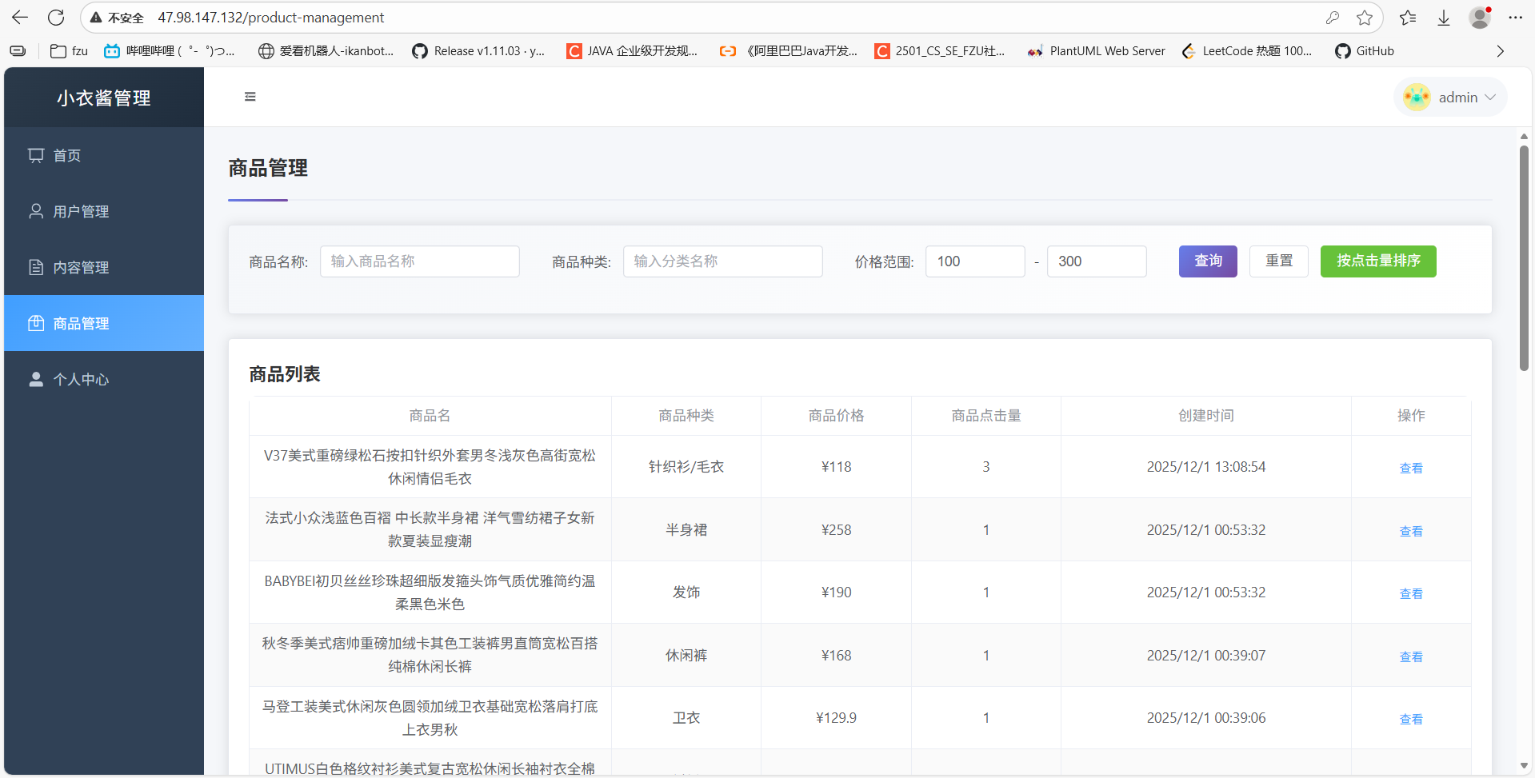Go back using browser back arrow
This screenshot has height=778, width=1535.
20,18
